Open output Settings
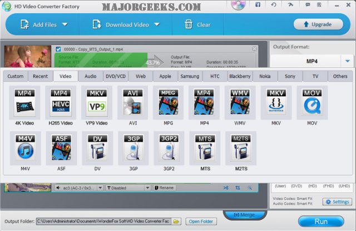Viewport: 356px width, 231px height. [337, 201]
